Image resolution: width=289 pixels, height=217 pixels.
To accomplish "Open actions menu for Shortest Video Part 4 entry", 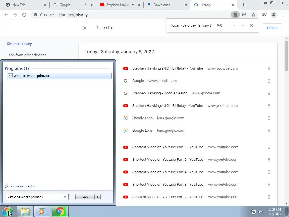I will (269, 172).
